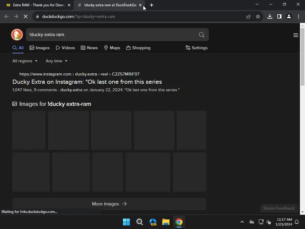
Task: Switch to Extra RAM download tab
Action: pyautogui.click(x=37, y=5)
